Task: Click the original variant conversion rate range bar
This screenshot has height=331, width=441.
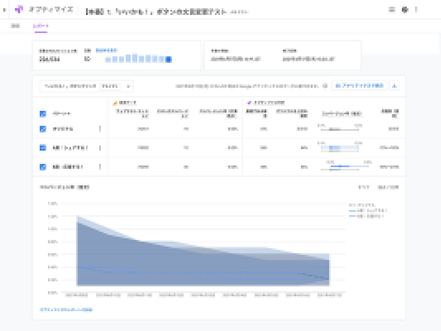Action: 340,130
